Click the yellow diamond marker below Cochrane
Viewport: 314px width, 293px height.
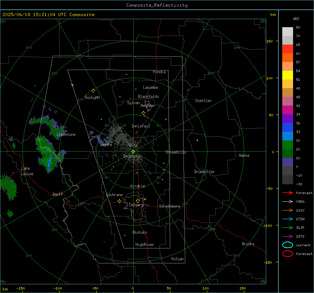click(x=119, y=201)
